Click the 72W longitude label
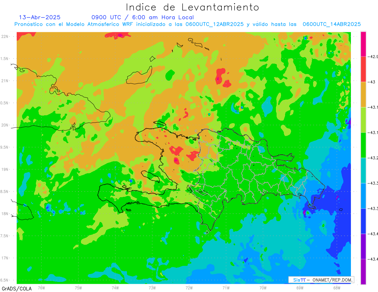This screenshot has height=292, width=378. pyautogui.click(x=189, y=288)
